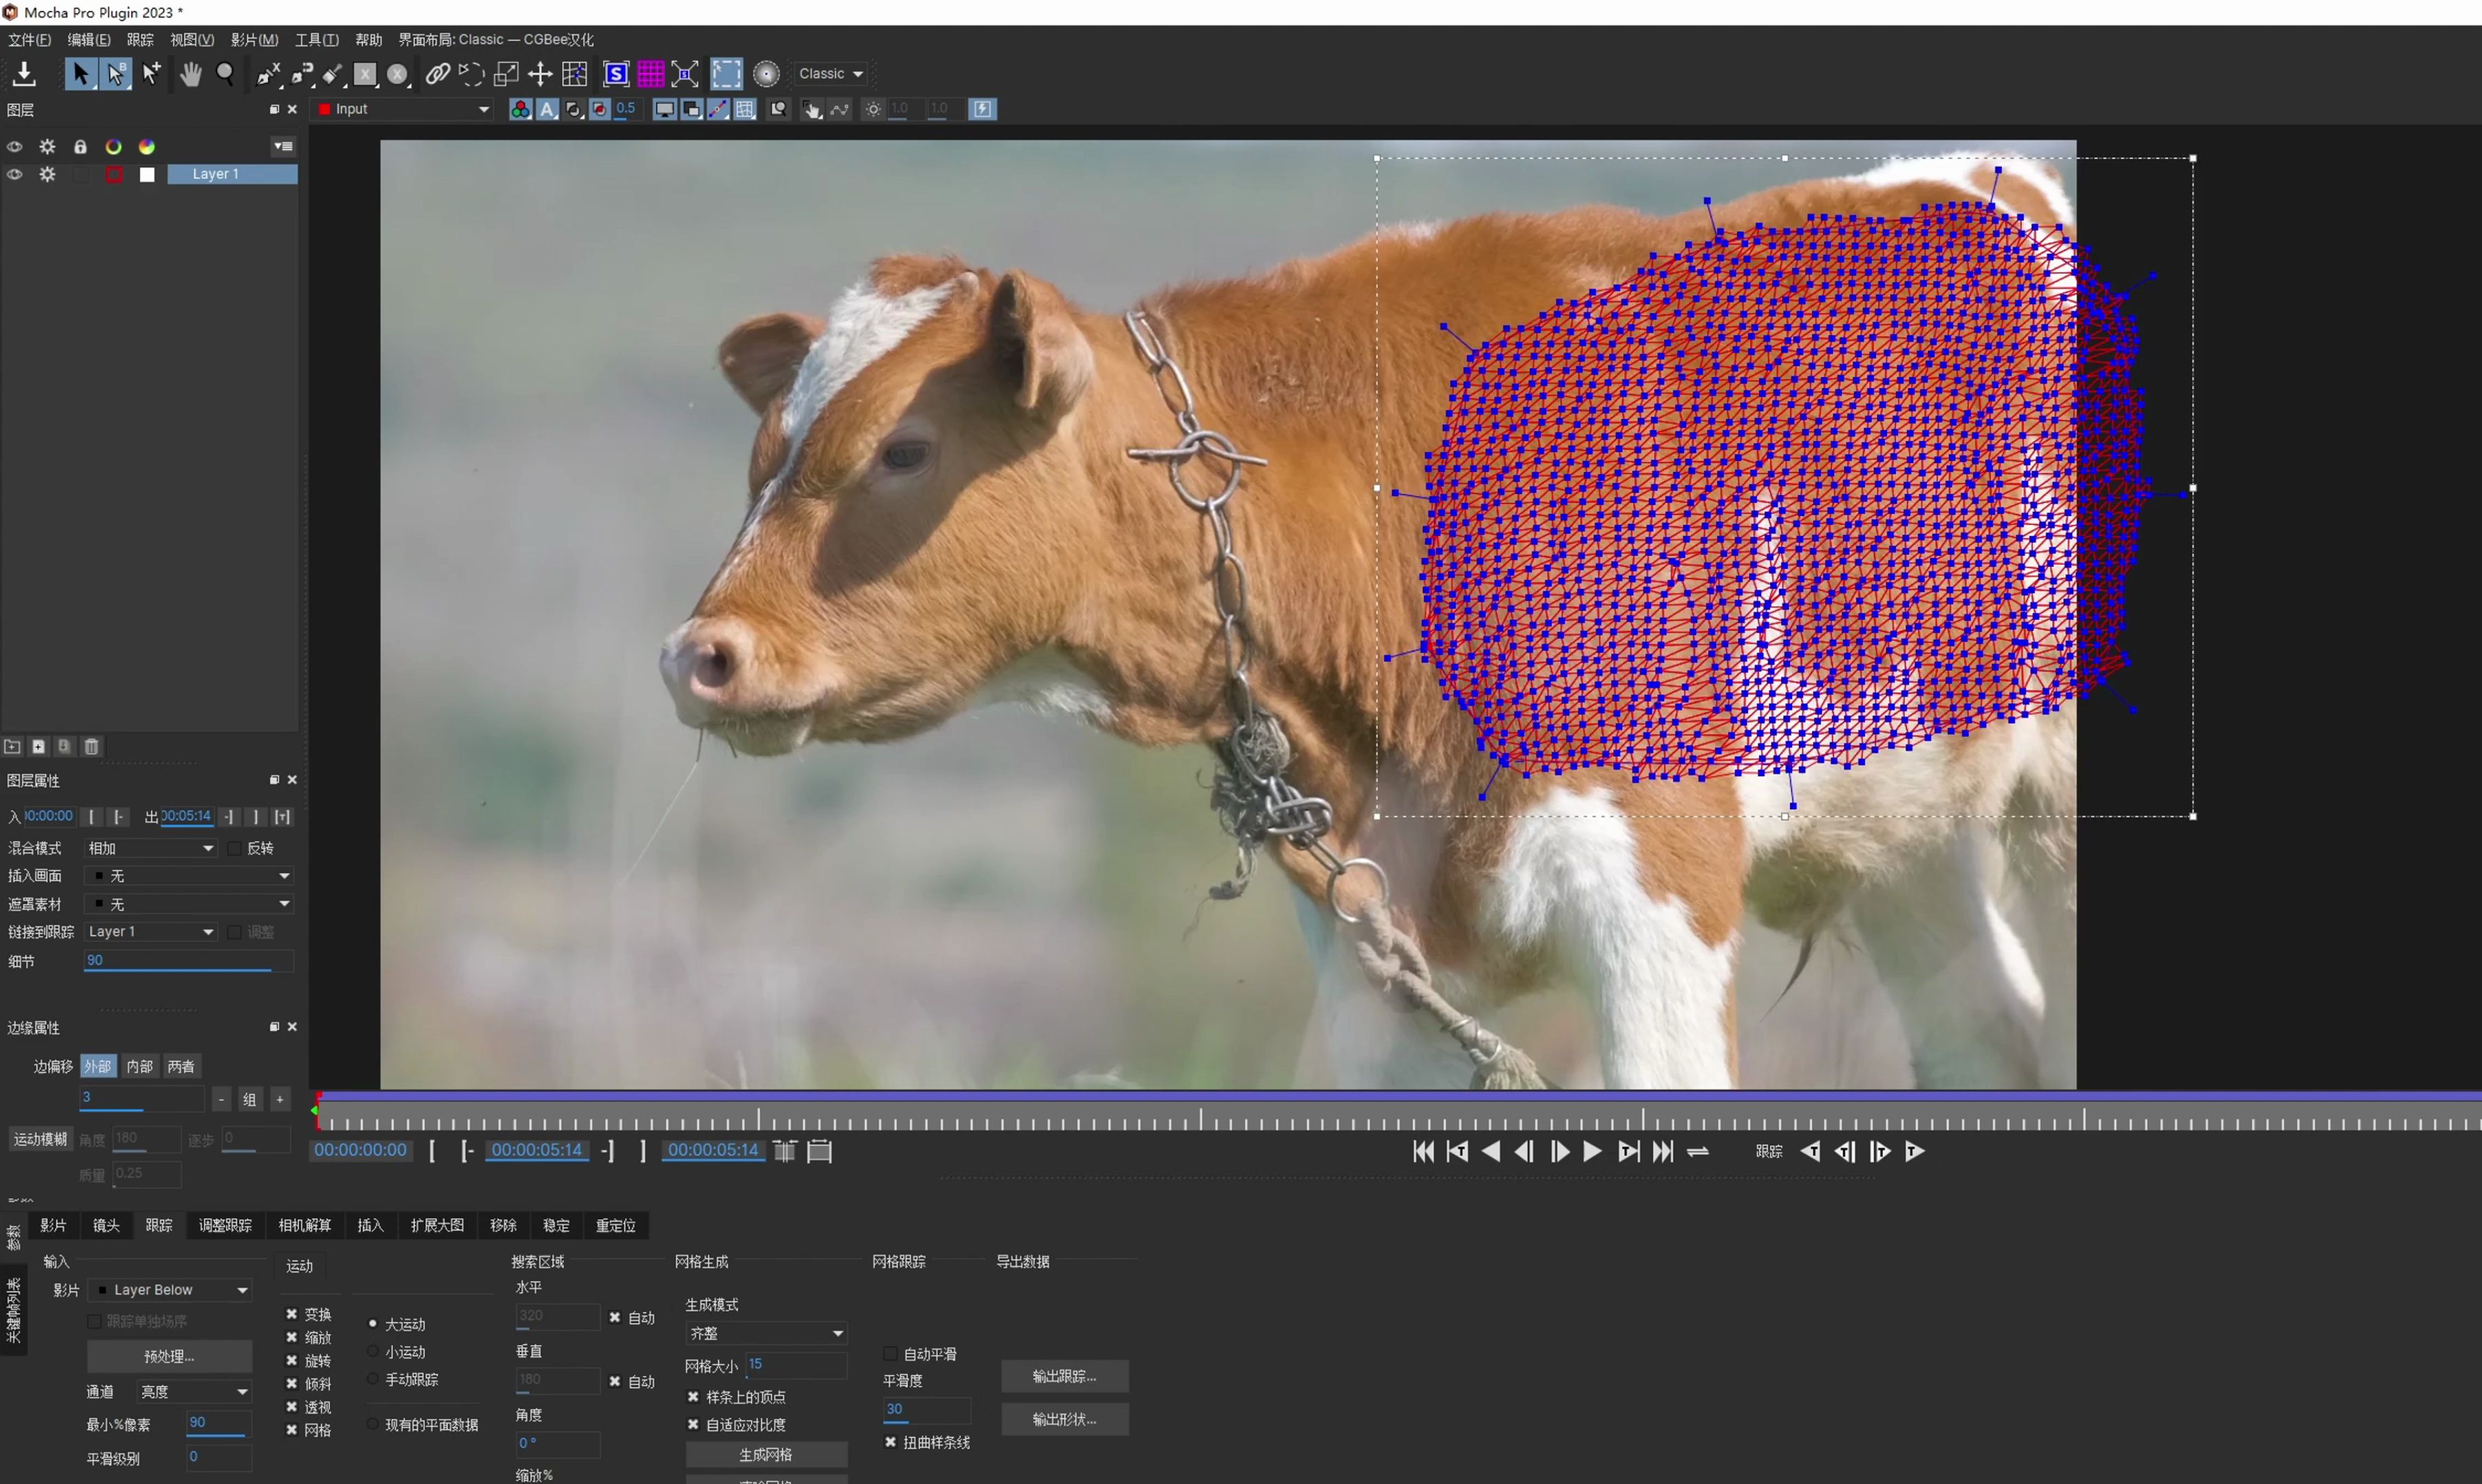Open the 跟踪 menu
This screenshot has height=1484, width=2482.
(x=140, y=39)
